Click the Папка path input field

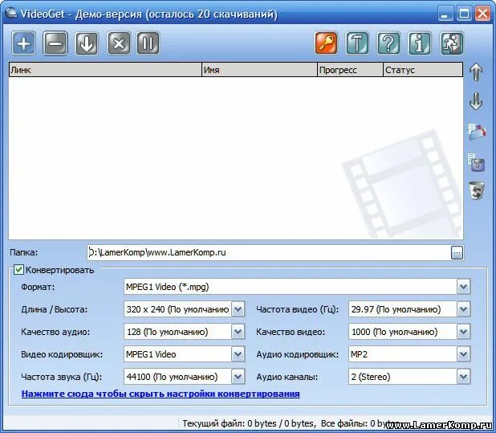269,252
